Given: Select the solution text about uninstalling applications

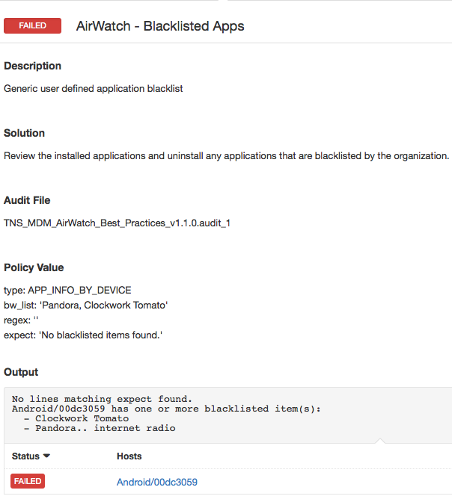Looking at the screenshot, I should pos(226,156).
